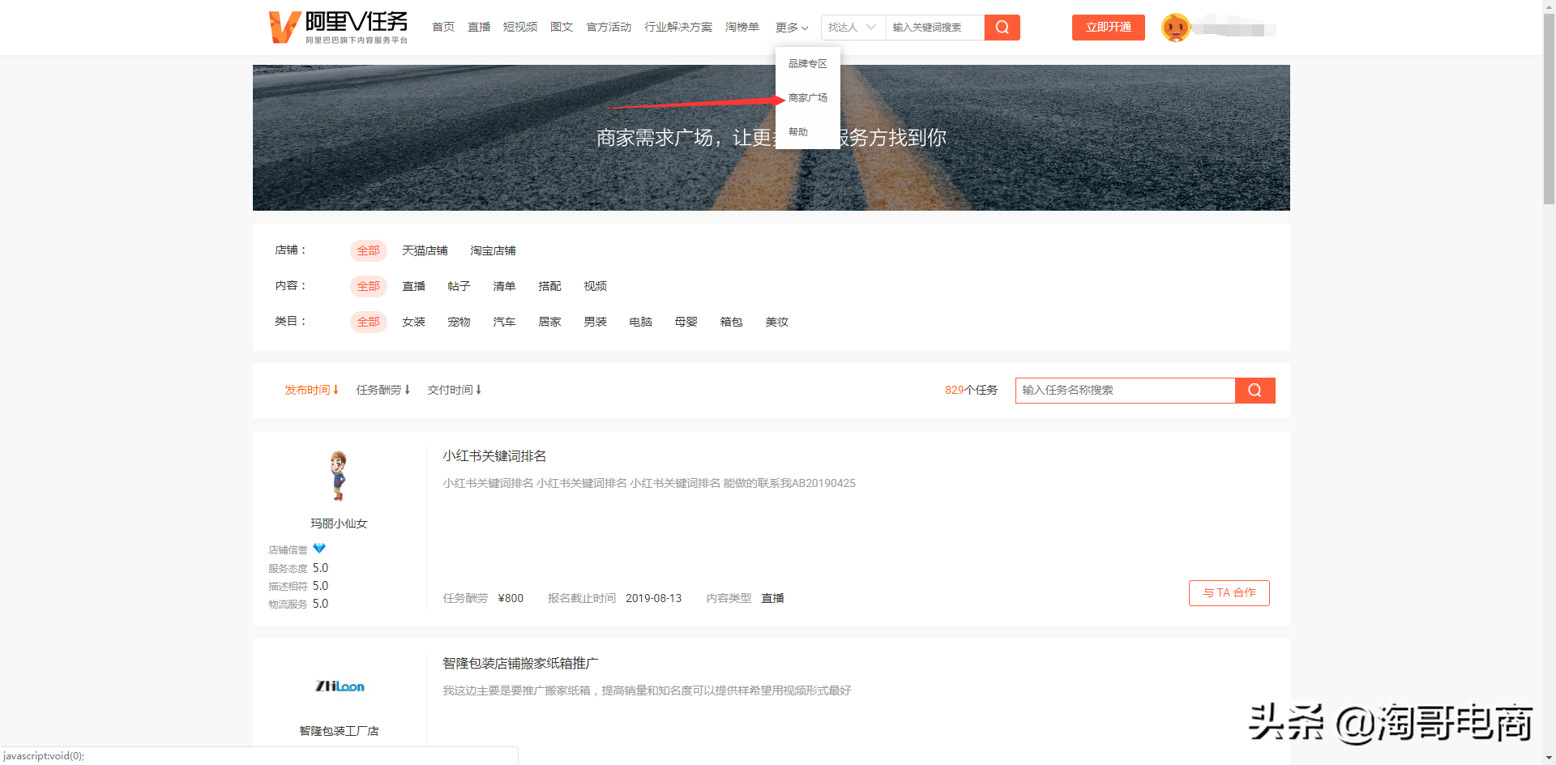The image size is (1556, 765).
Task: Click 玛丽小仙女 merchant avatar image
Action: click(339, 476)
